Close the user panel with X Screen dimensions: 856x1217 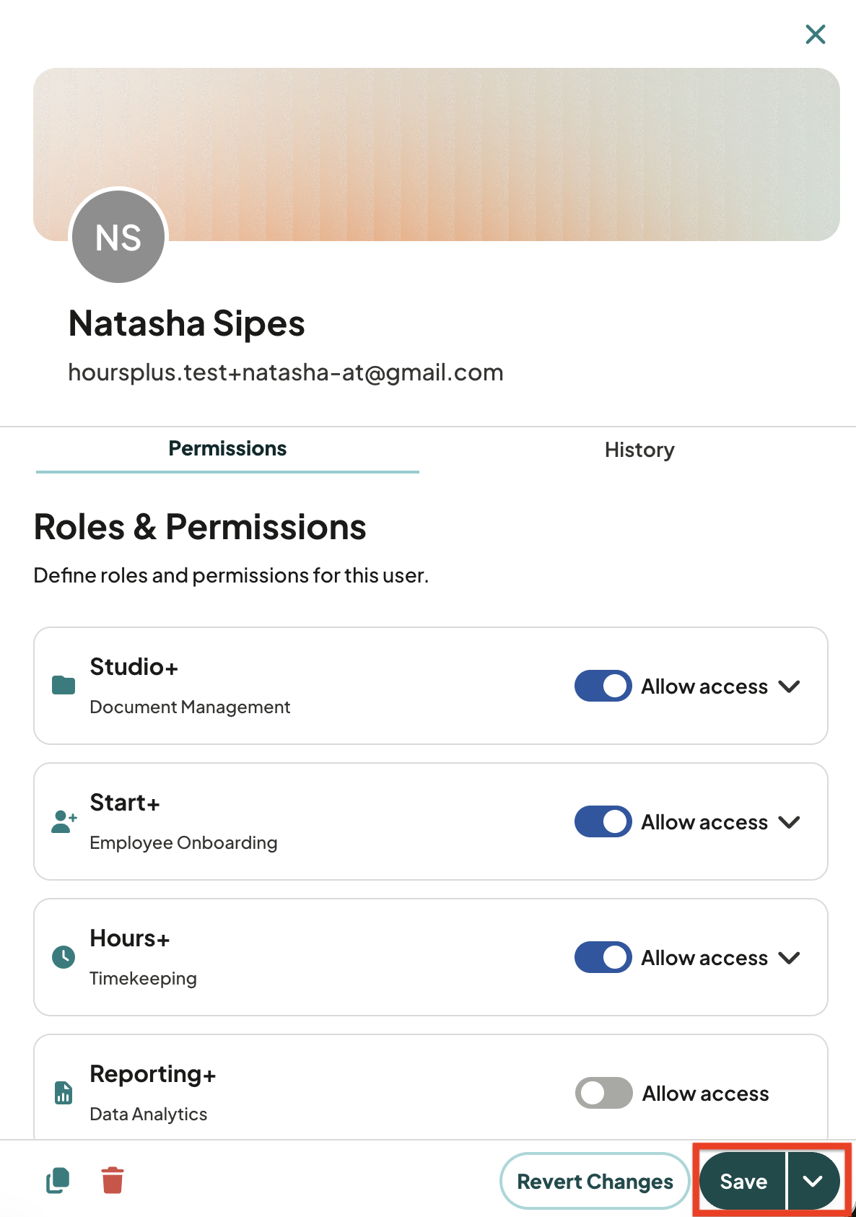click(816, 34)
